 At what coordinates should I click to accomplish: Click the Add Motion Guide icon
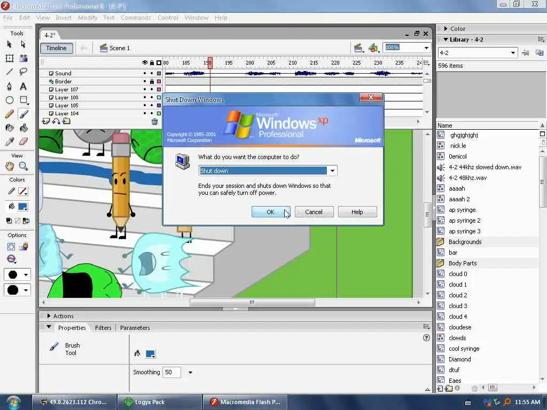point(56,121)
